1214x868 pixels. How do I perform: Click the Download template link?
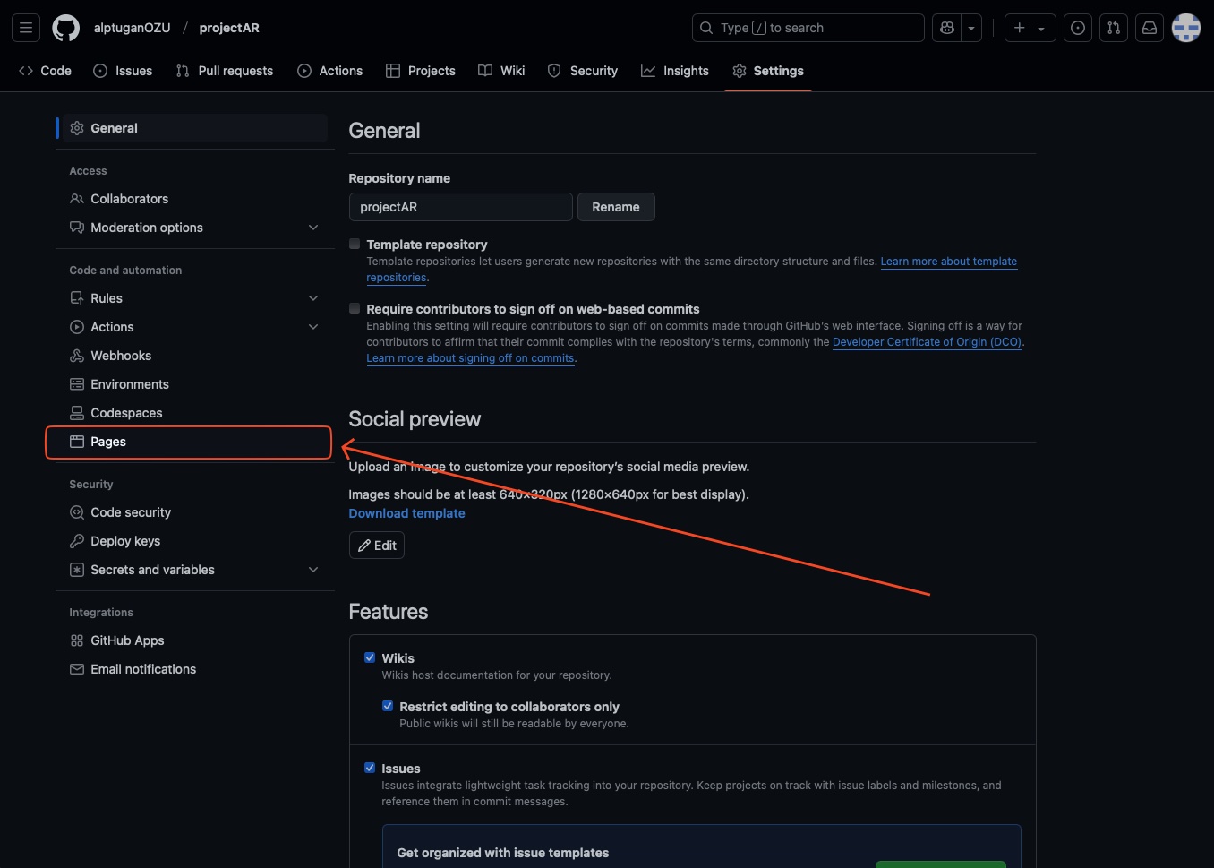coord(406,513)
